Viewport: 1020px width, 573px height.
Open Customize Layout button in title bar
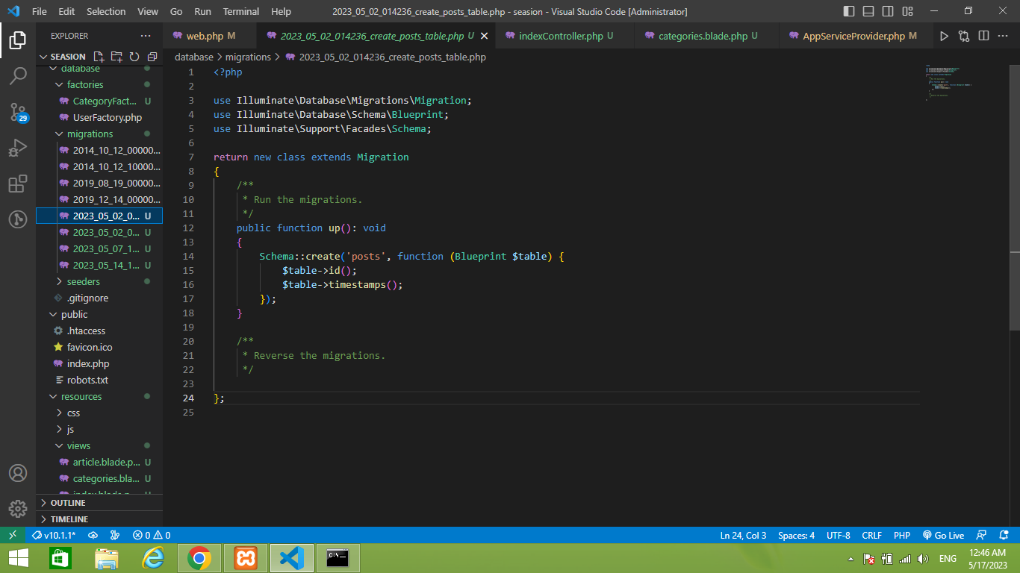[907, 11]
